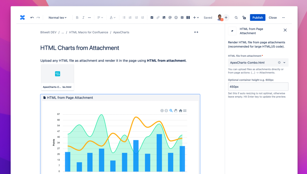Viewport: 307px width, 174px height.
Task: Click the user avatar
Action: coord(220,18)
